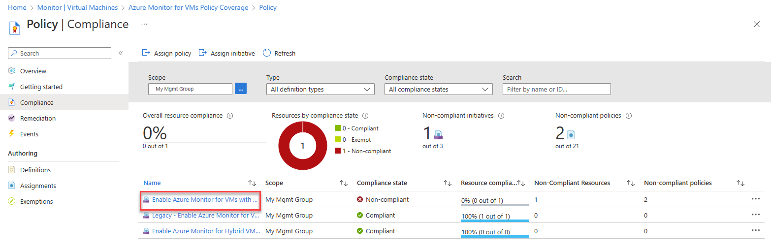Viewport: 771px width, 252px height.
Task: Open the ellipsis menu next to the Policy Compliance title
Action: point(144,24)
